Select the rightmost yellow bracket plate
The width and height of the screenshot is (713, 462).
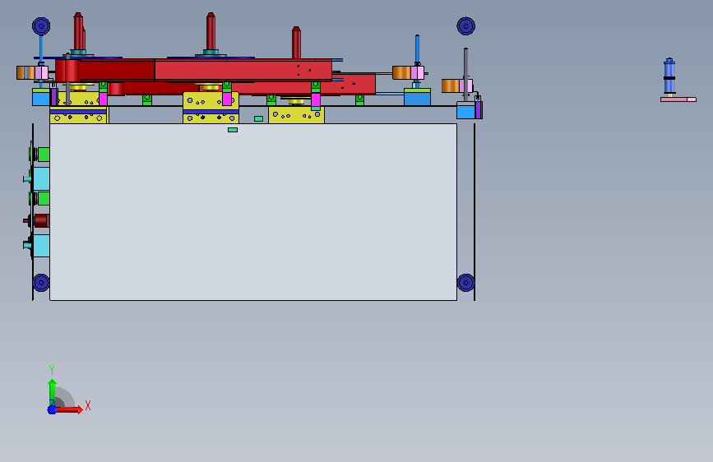pos(297,114)
